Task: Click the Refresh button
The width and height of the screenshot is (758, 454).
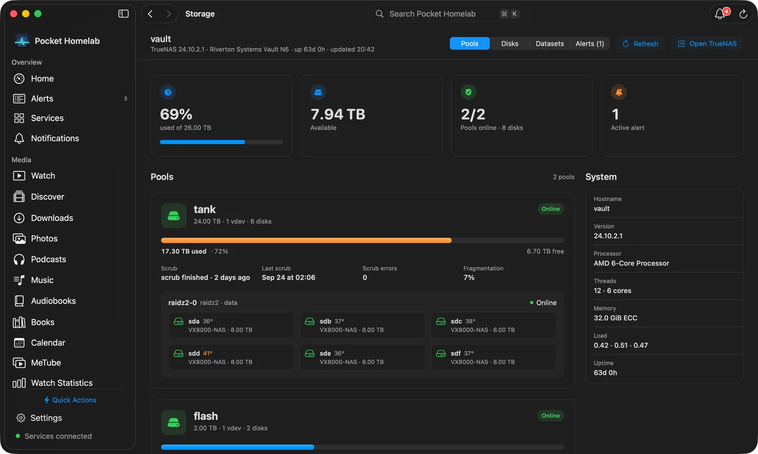Action: click(x=640, y=44)
